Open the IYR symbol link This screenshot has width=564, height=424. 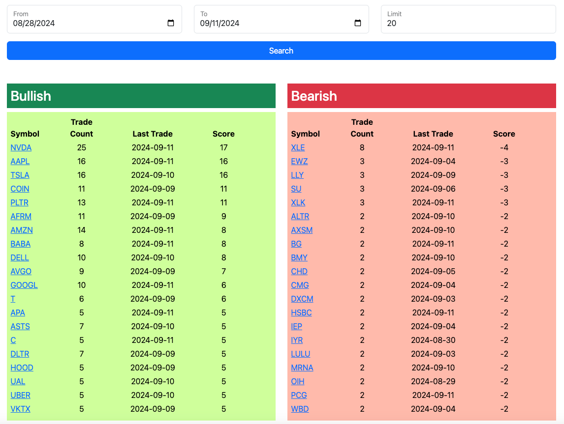297,340
